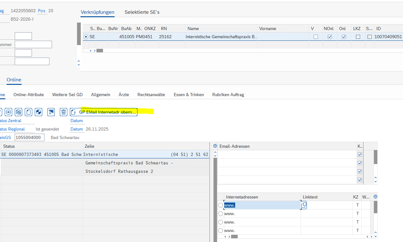Click up arrow at Email-Adressen right scrollbar
The width and height of the screenshot is (403, 242).
376,178
